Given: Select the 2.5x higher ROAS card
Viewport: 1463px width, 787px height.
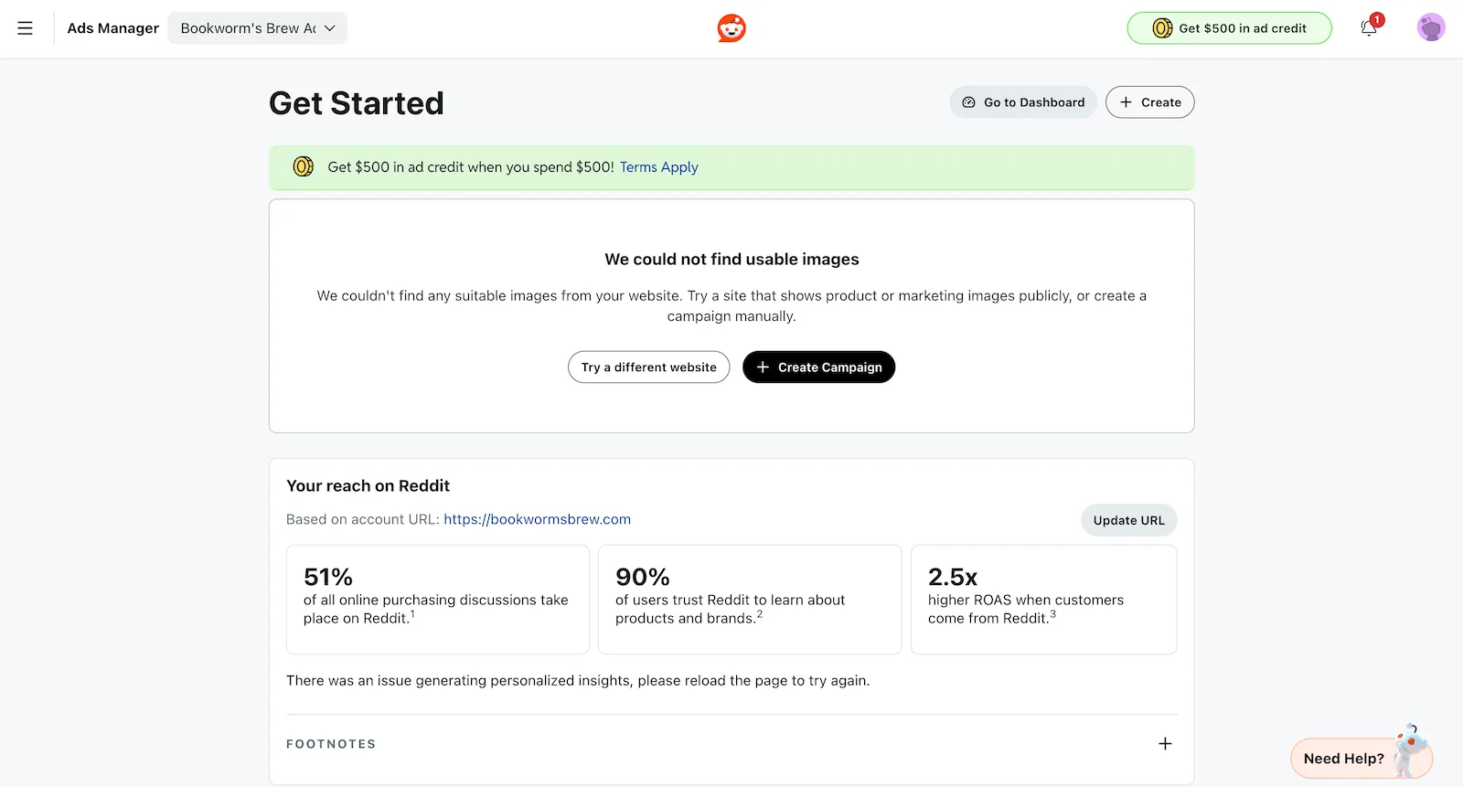Looking at the screenshot, I should point(1043,600).
